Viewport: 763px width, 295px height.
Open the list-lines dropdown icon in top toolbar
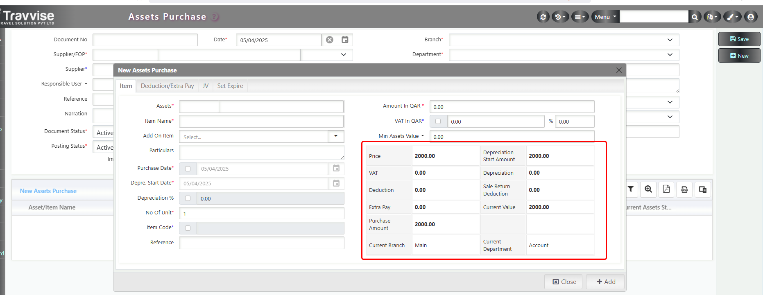[x=580, y=17]
